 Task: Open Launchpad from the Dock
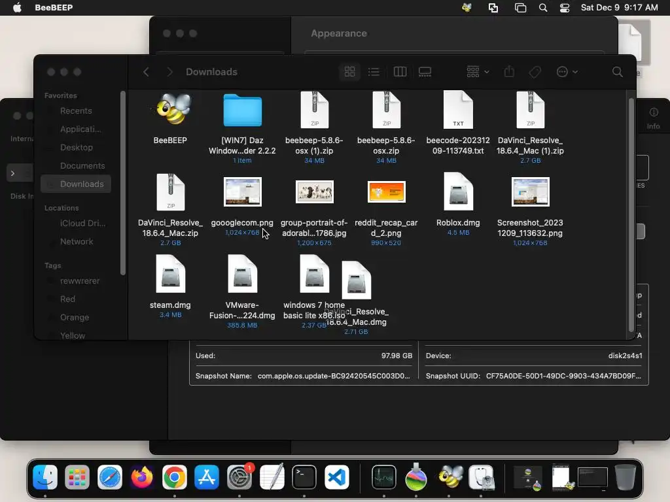(77, 477)
